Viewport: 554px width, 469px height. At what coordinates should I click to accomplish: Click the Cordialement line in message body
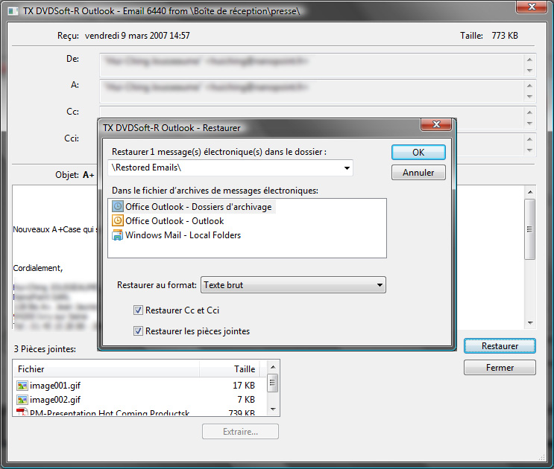(x=38, y=268)
